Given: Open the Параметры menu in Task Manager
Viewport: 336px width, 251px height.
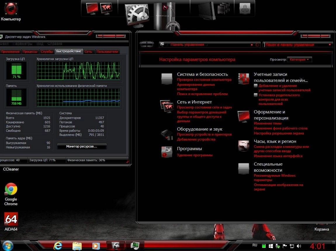Looking at the screenshot, I should click(x=22, y=44).
